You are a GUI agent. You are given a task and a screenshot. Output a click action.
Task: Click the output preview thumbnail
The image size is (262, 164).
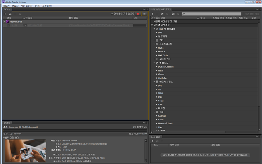(25, 151)
